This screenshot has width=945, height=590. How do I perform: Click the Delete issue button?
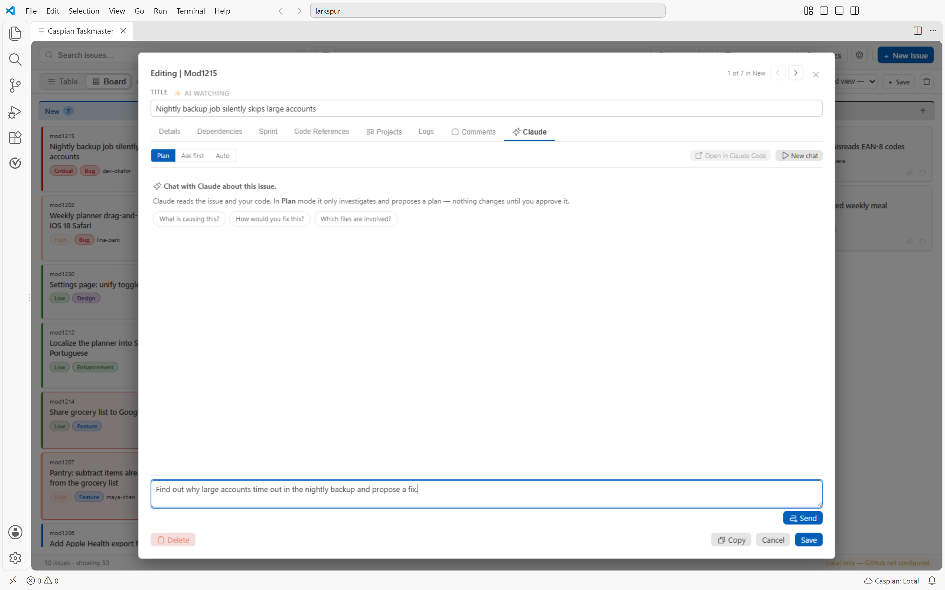173,540
